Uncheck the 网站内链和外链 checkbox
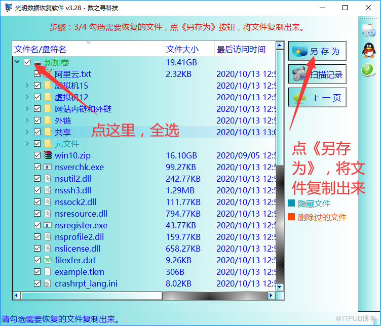The image size is (381, 326). coord(37,108)
